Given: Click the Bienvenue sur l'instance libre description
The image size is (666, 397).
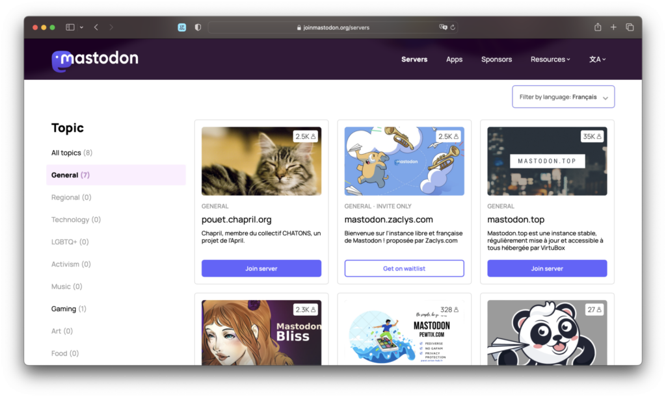Looking at the screenshot, I should coord(403,237).
